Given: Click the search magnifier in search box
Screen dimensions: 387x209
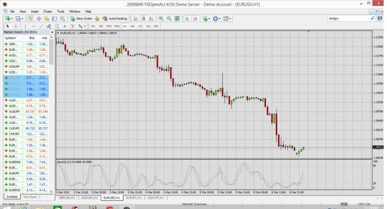Looking at the screenshot, I should pyautogui.click(x=373, y=18).
